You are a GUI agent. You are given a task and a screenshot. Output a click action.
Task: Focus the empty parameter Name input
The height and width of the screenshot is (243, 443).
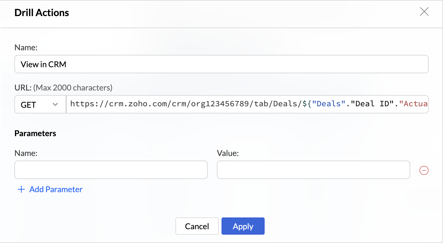111,170
